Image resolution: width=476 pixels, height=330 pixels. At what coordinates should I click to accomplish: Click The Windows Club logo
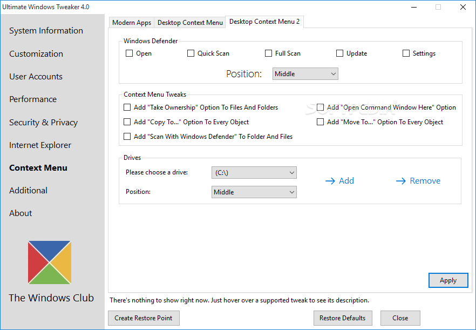pyautogui.click(x=50, y=262)
